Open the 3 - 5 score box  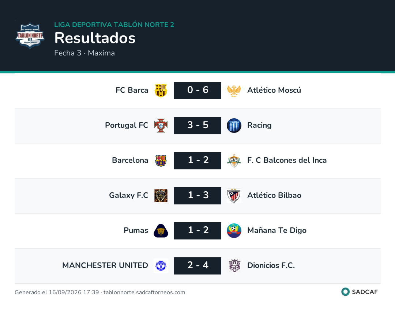197,126
